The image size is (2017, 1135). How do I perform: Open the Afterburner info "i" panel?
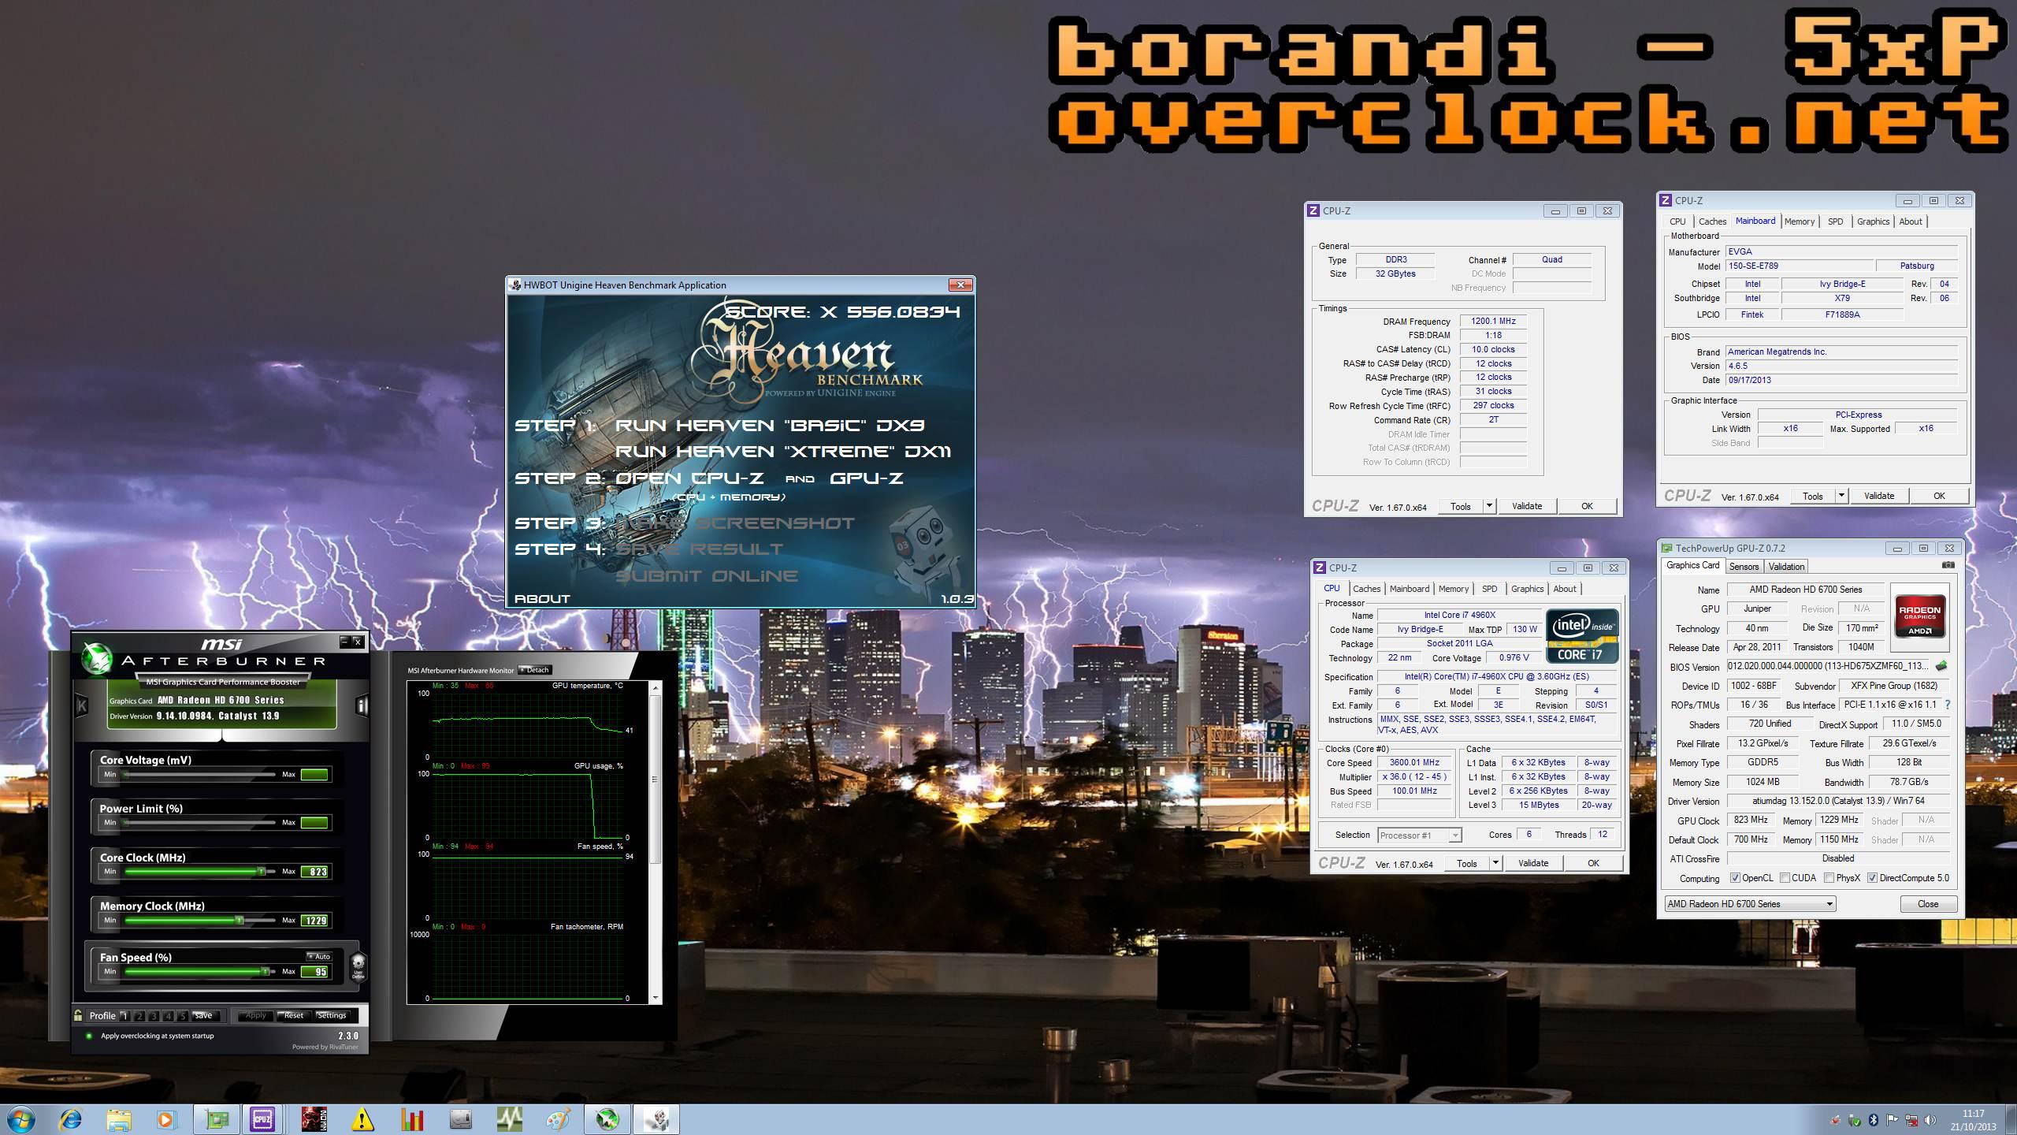[362, 705]
